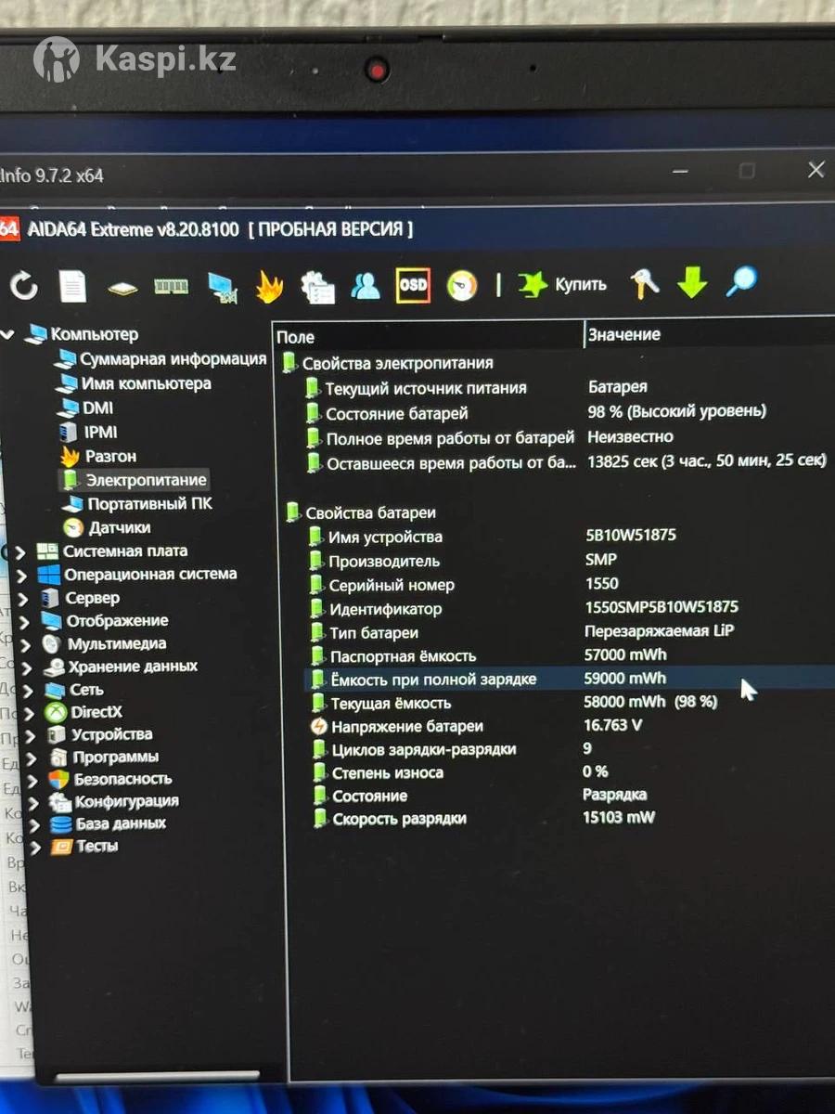Open the magnifier search icon
Screen dimensions: 835x1114
pos(740,282)
